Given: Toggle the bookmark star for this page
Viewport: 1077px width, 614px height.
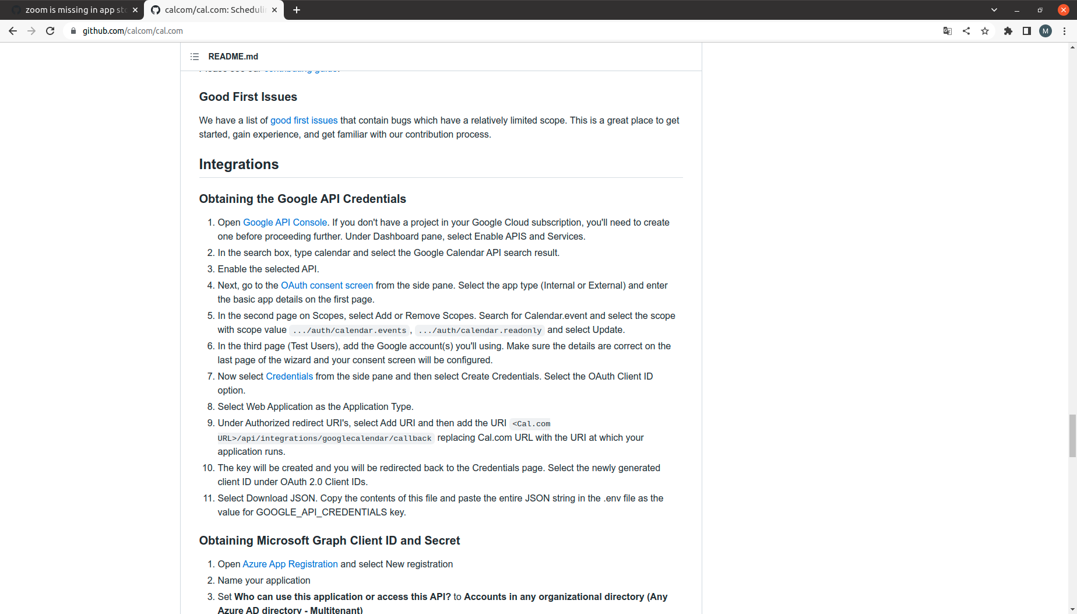Looking at the screenshot, I should coord(985,31).
